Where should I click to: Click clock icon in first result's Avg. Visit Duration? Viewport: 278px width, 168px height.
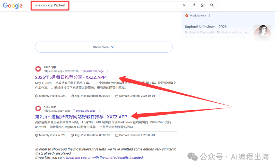coord(72,96)
